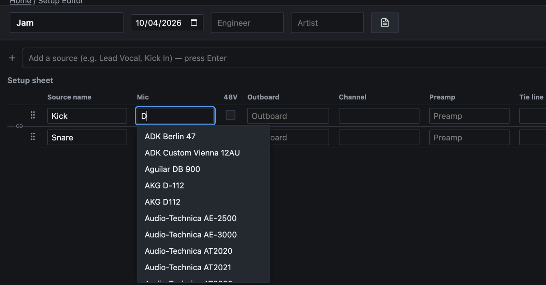Click the Mic column header
Image resolution: width=546 pixels, height=285 pixels.
pos(143,97)
